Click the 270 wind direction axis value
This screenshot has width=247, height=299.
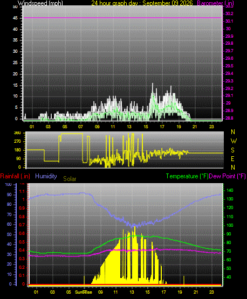[x=17, y=142]
